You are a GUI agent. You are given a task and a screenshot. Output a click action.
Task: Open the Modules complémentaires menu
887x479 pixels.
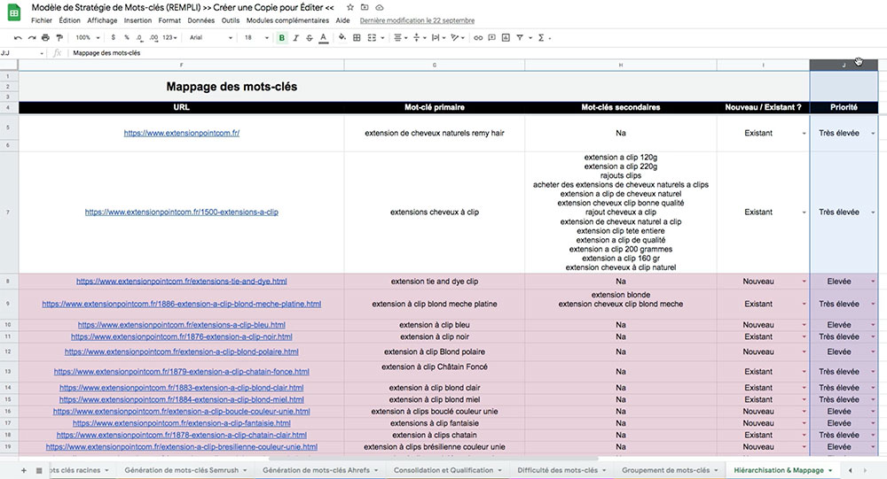point(288,20)
